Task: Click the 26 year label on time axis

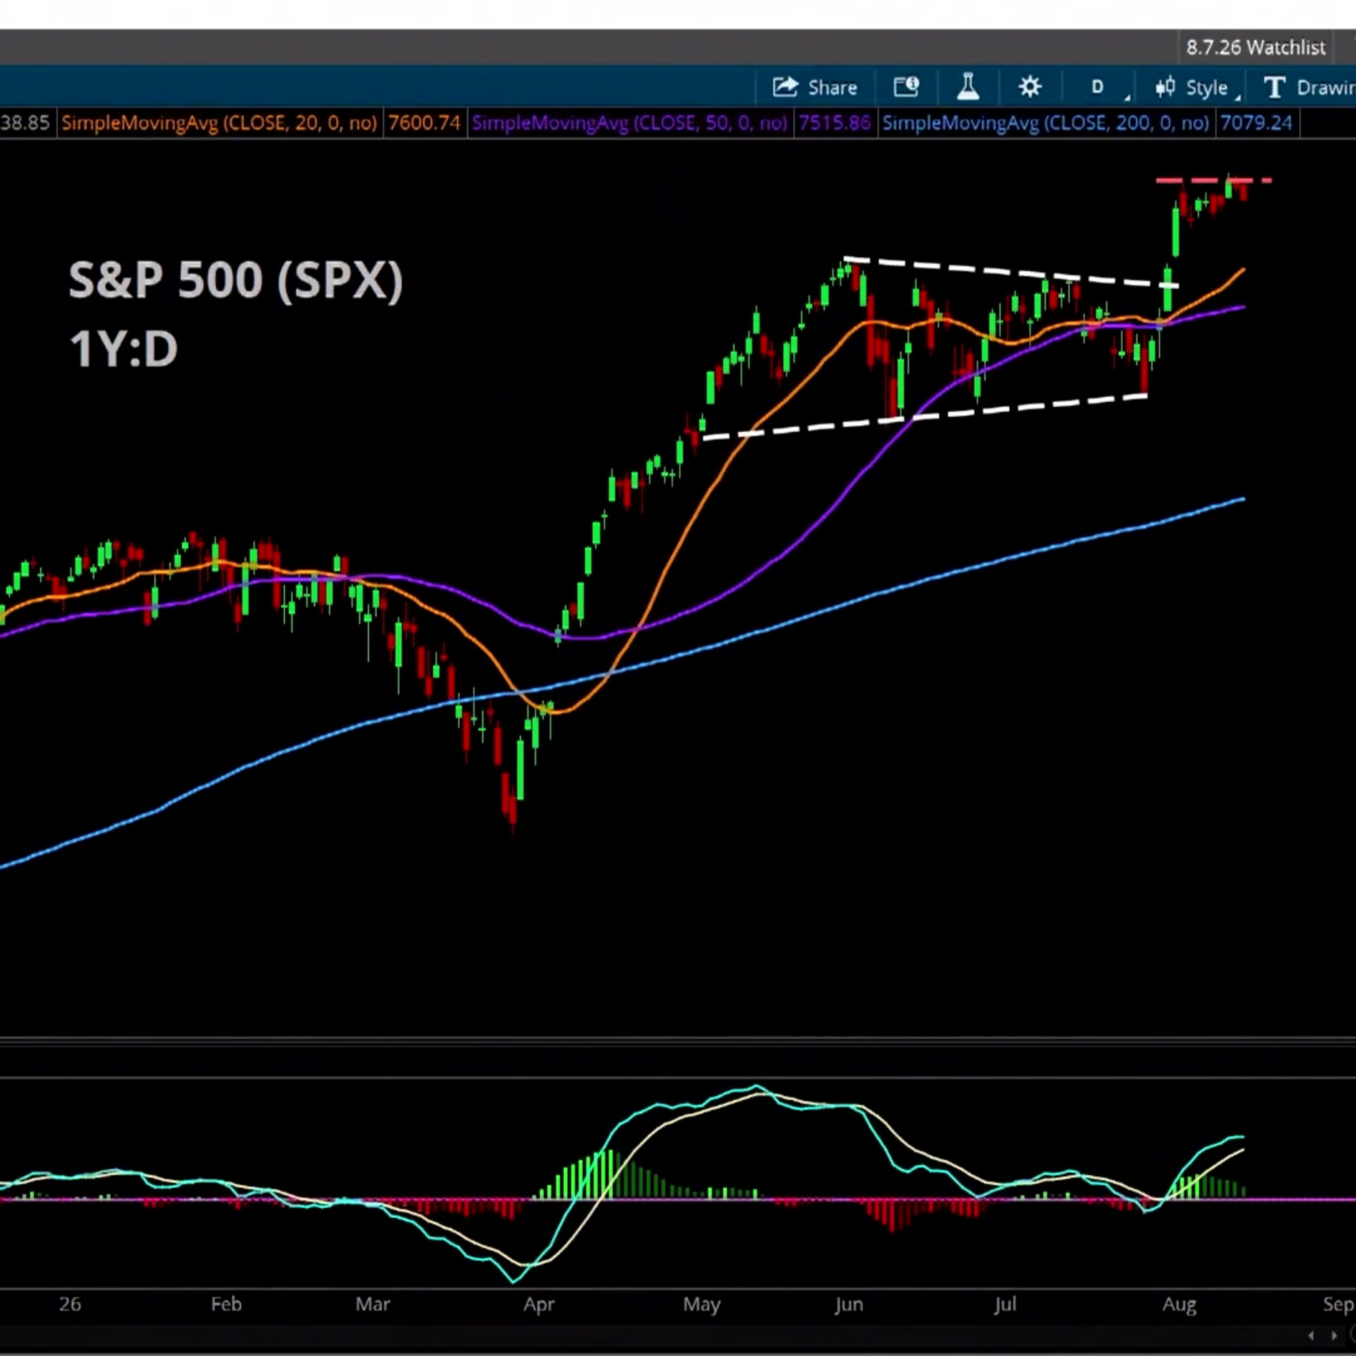Action: coord(70,1304)
